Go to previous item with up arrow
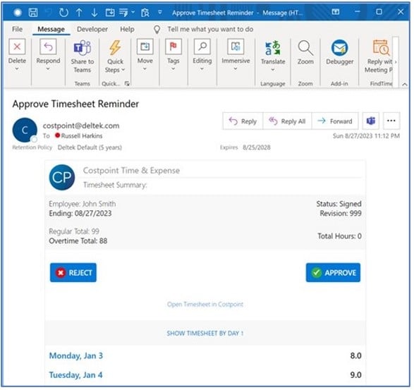Image resolution: width=414 pixels, height=390 pixels. point(79,12)
